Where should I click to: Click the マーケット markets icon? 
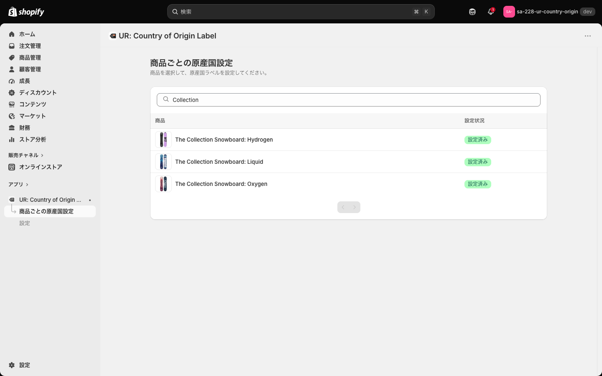12,116
